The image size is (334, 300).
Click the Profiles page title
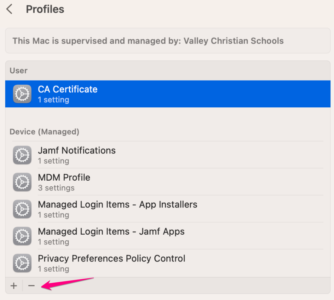click(45, 9)
